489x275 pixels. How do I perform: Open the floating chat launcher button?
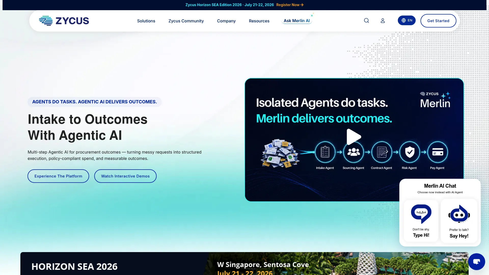[x=477, y=262]
